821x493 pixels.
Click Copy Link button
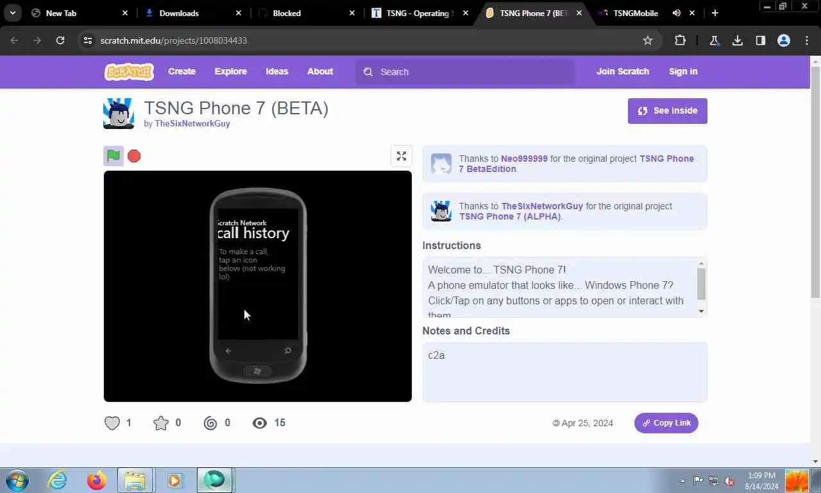[666, 423]
